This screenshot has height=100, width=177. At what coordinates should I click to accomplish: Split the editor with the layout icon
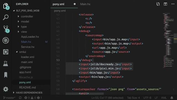[165, 4]
